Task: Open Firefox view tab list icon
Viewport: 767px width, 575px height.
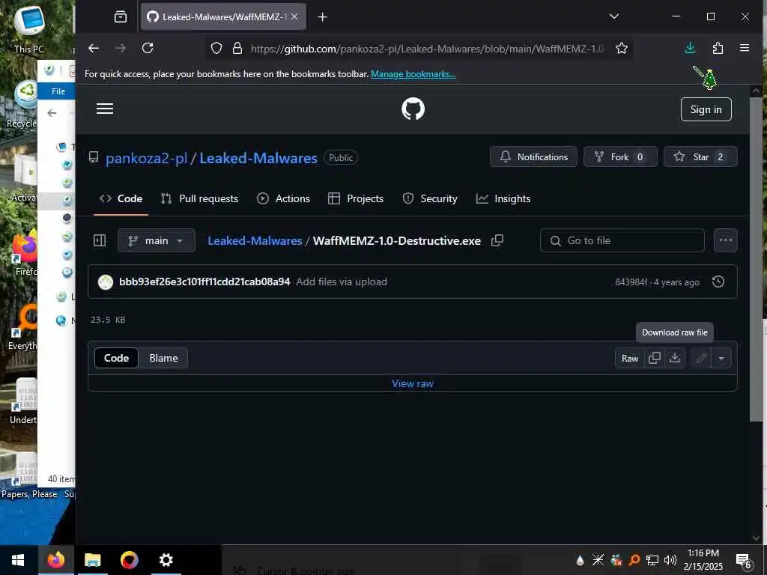Action: (x=121, y=17)
